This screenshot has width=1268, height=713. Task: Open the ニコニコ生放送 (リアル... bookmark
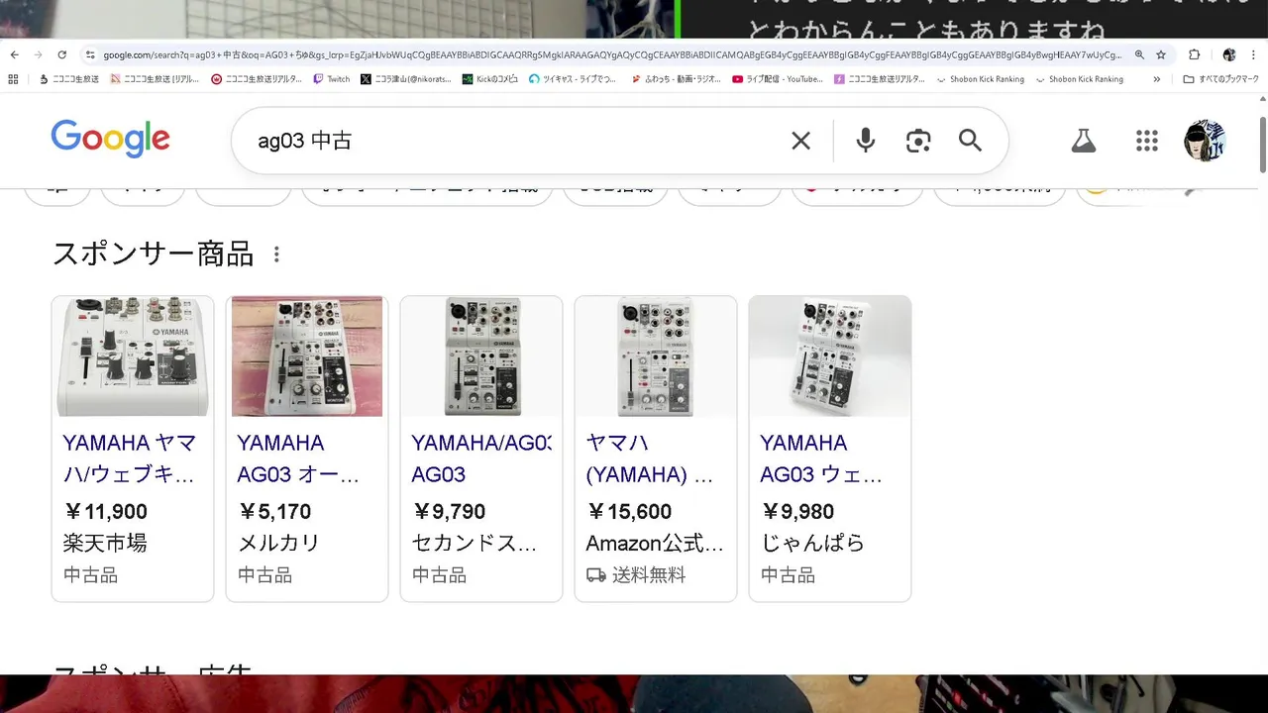click(155, 79)
